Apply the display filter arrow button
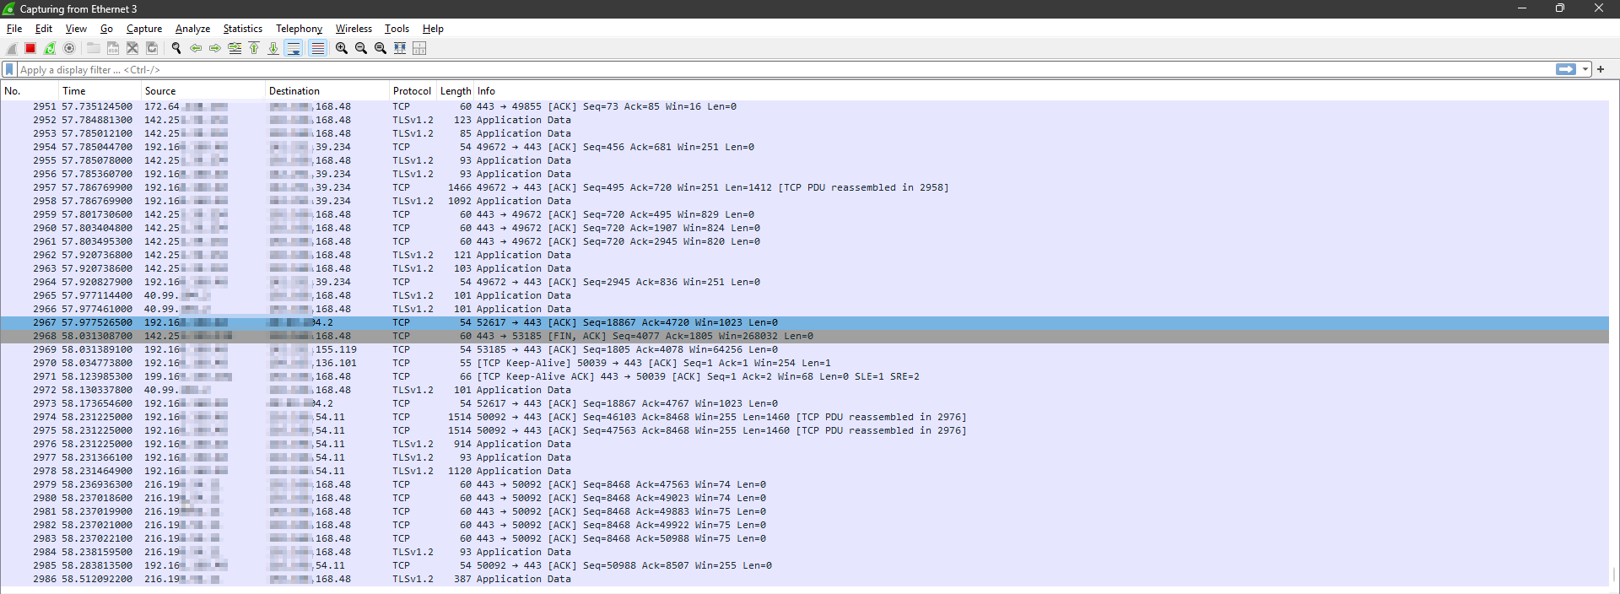1620x594 pixels. [1566, 69]
